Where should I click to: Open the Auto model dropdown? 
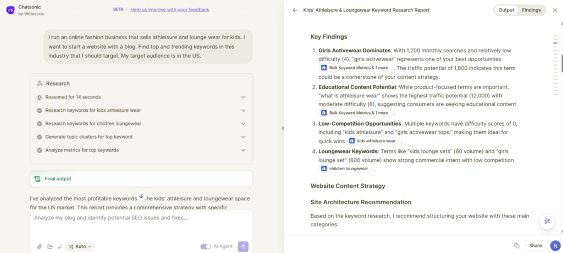click(80, 247)
